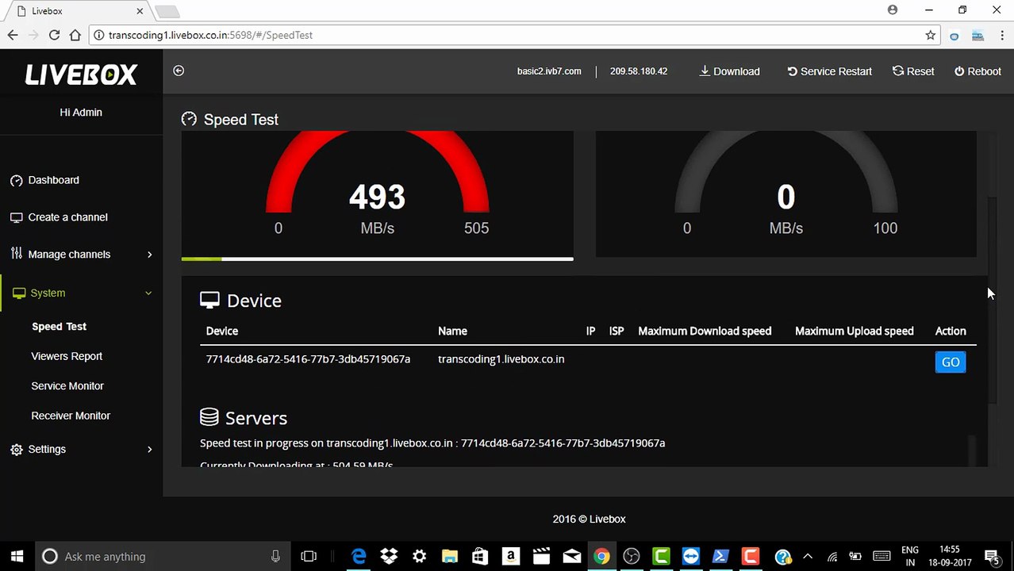Click Maximum Download speed column header

click(705, 331)
